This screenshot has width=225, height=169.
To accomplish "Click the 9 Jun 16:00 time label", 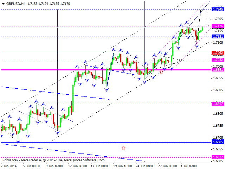I will [x=55, y=165].
